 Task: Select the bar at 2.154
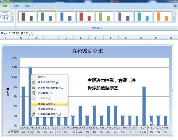(80, 116)
